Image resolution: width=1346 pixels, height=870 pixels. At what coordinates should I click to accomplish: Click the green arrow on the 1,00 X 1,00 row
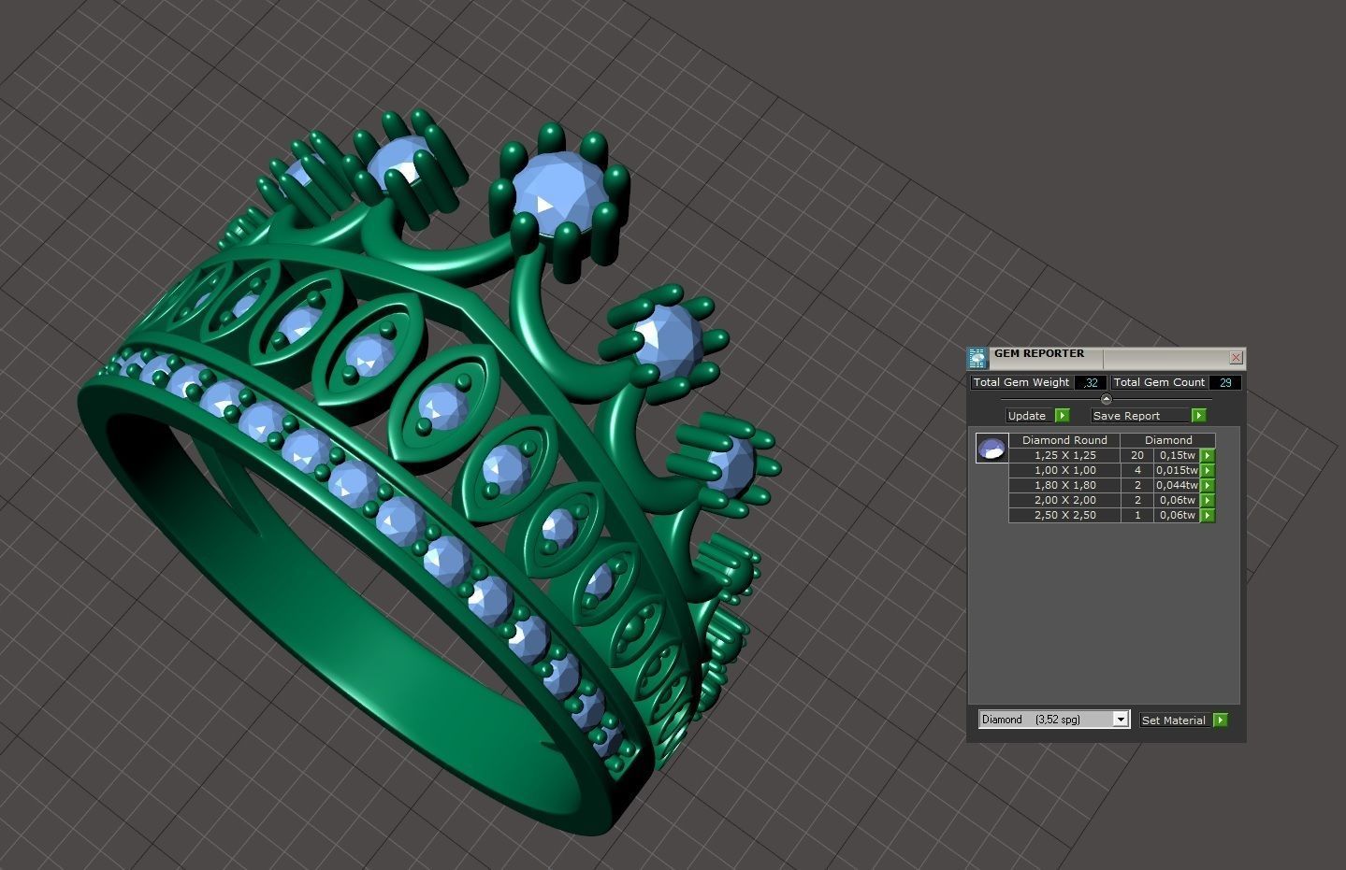(x=1208, y=471)
